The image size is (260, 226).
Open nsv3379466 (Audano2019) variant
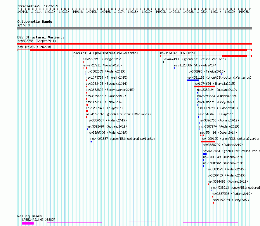tap(106, 96)
